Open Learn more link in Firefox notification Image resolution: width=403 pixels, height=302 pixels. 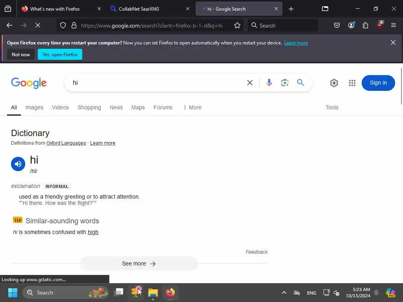point(296,43)
